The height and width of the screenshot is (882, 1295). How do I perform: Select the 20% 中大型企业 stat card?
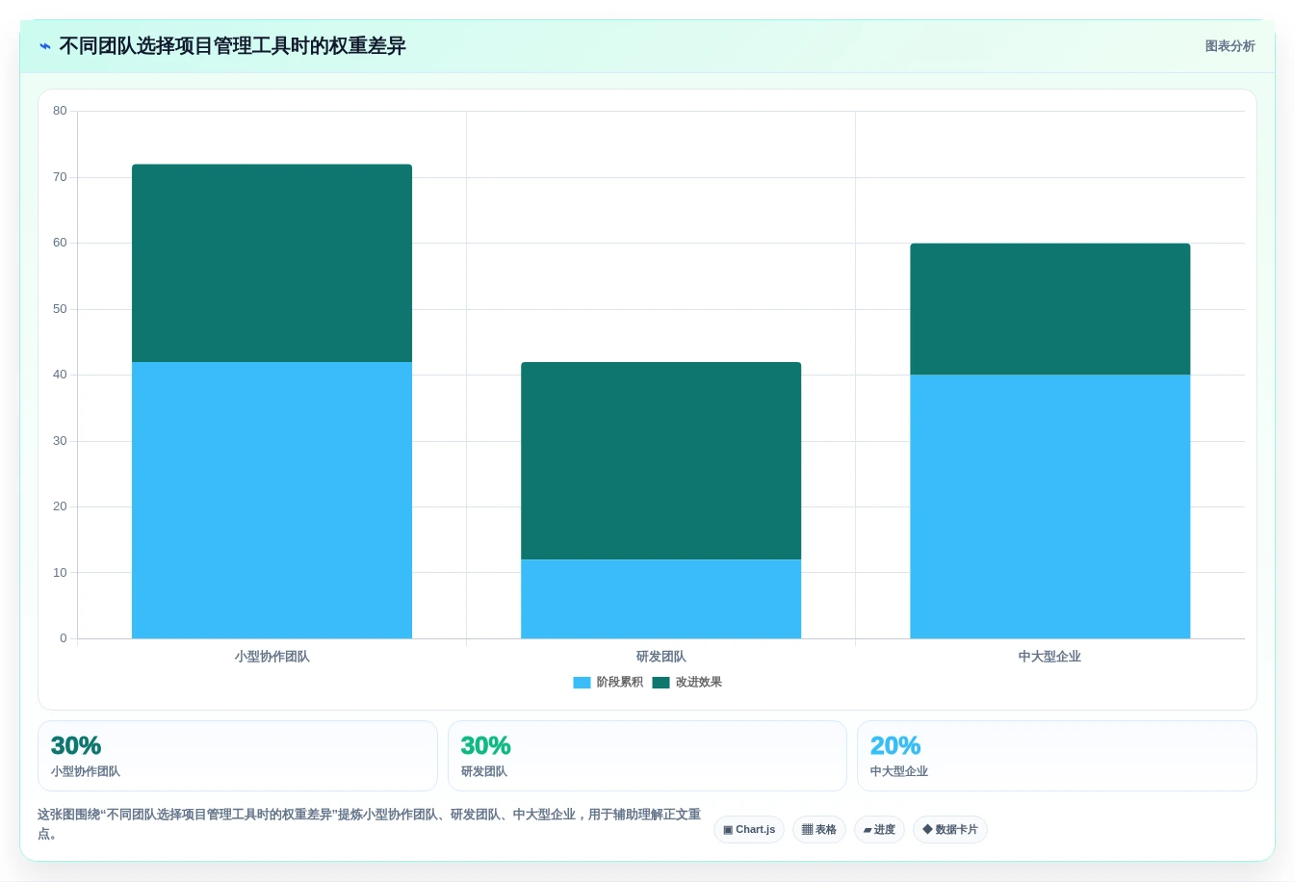tap(1057, 756)
